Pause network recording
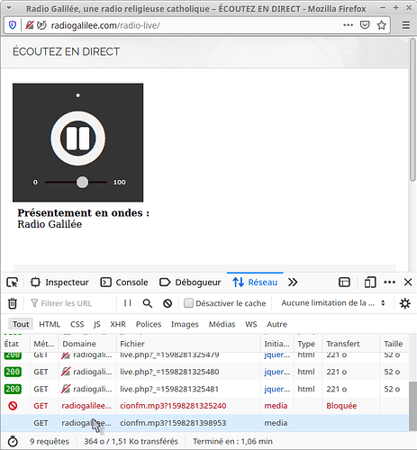This screenshot has height=450, width=417. pos(128,303)
